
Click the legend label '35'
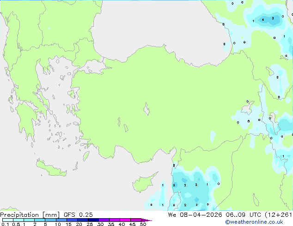pos(111,224)
